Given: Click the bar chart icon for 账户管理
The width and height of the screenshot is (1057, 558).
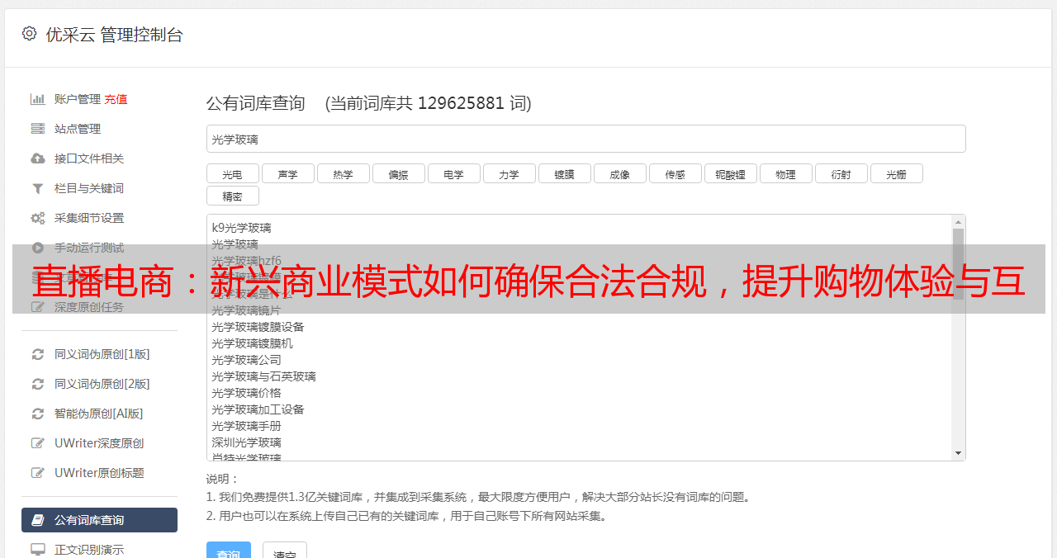Looking at the screenshot, I should pos(38,99).
